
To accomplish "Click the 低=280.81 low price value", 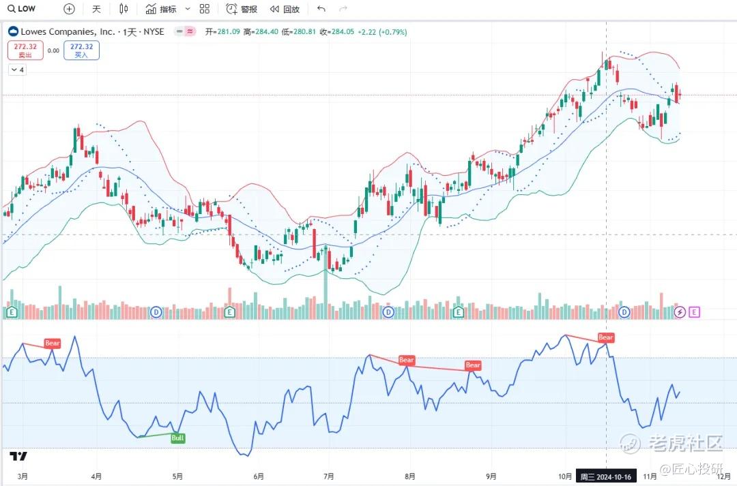I will tap(298, 32).
